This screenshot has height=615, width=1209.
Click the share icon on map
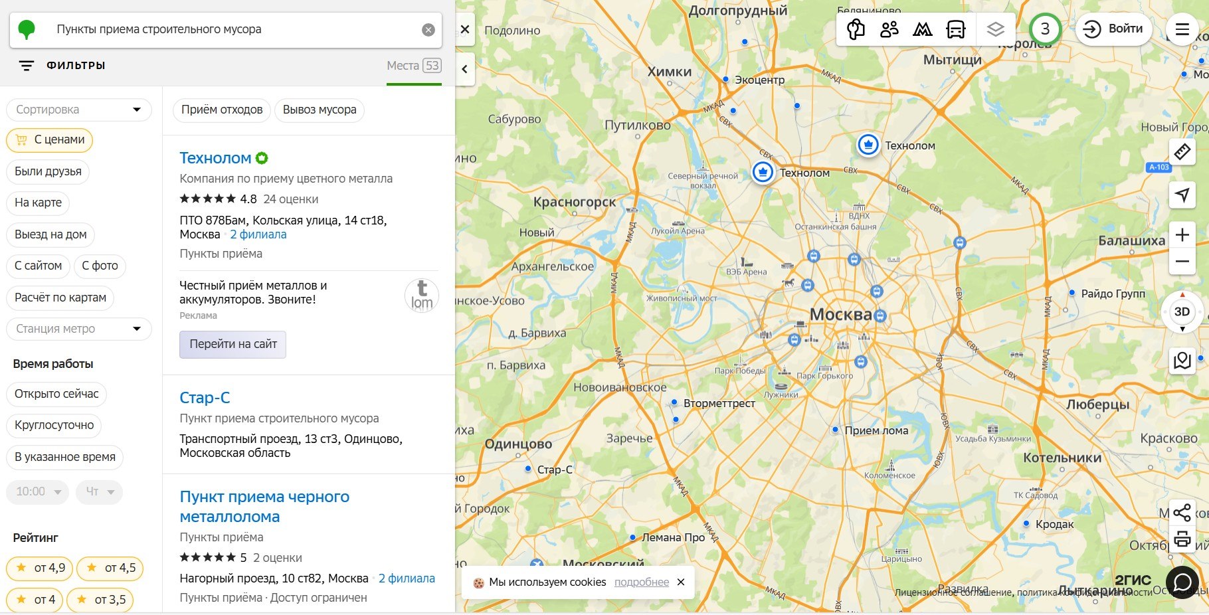pos(1182,513)
